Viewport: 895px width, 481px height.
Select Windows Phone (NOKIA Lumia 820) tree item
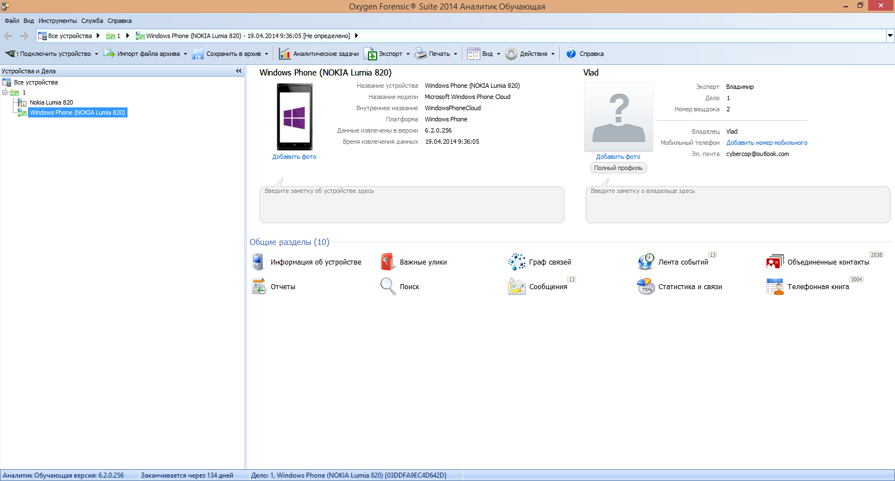[78, 112]
